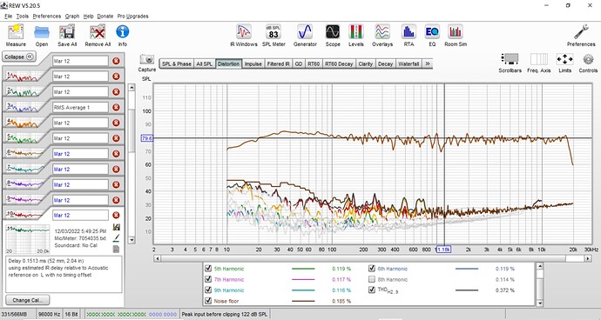Click 'Peak input before clipping 122 dB SPL'
601x320 pixels.
(225, 314)
